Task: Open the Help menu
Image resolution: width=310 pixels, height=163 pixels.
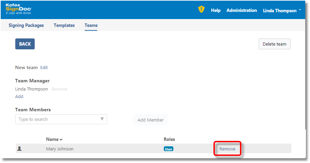Action: point(216,11)
